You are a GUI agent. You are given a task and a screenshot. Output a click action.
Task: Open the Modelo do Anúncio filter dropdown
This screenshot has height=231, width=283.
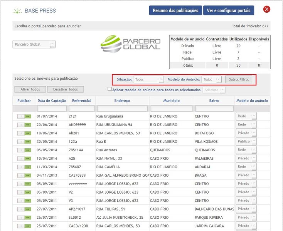(x=211, y=79)
